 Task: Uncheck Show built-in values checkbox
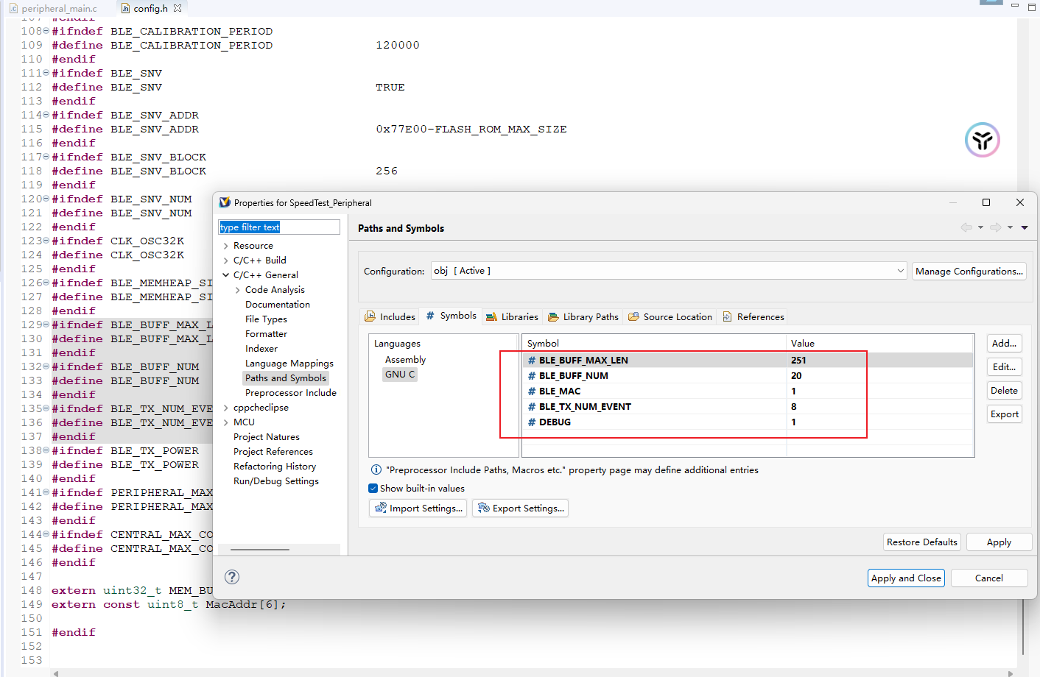coord(373,488)
